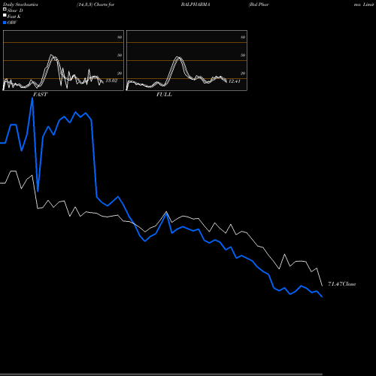Click the 'Daily Stochastics' title text

(x=20, y=5)
